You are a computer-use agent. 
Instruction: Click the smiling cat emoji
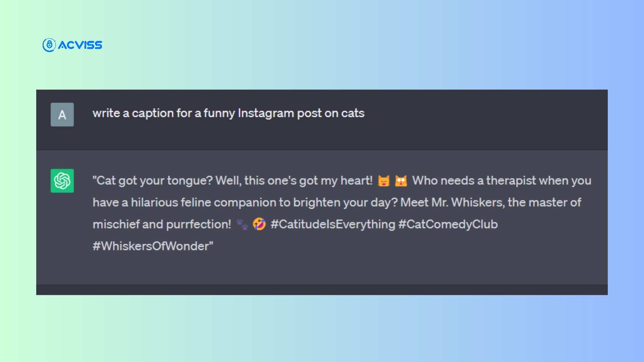point(384,181)
